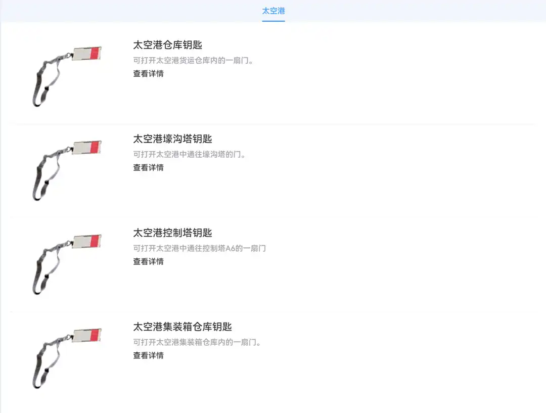
Task: Click the 太空港 tab underline indicator
Action: click(x=273, y=21)
